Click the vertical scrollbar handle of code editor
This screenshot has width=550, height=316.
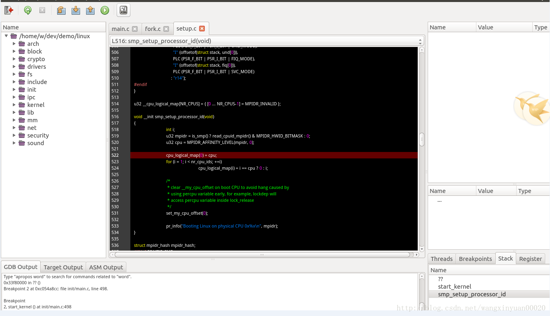tap(422, 139)
